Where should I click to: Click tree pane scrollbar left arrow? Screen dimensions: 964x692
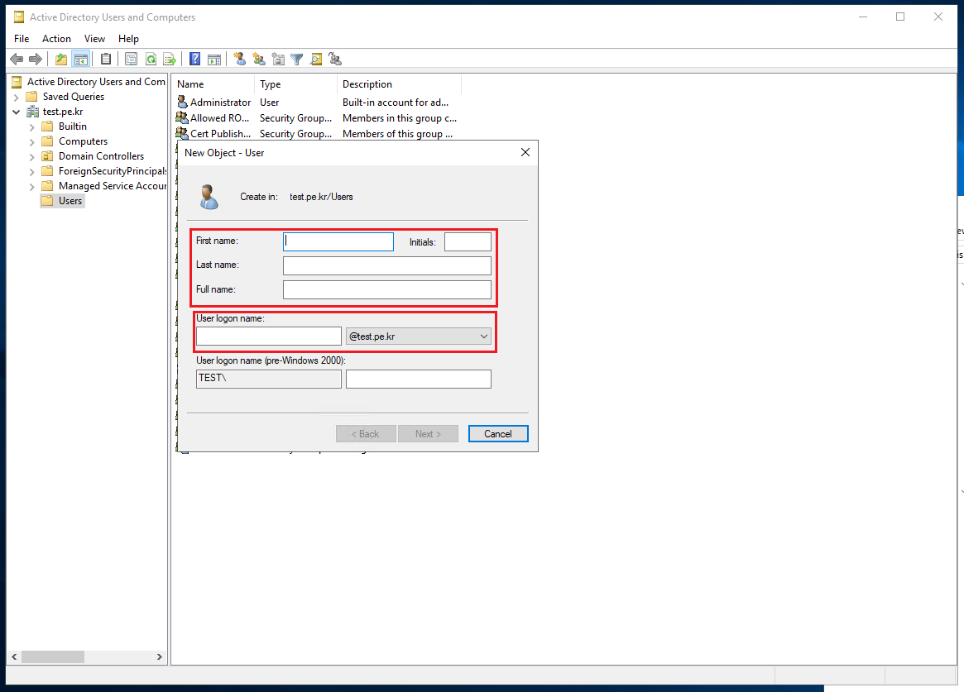(x=14, y=657)
